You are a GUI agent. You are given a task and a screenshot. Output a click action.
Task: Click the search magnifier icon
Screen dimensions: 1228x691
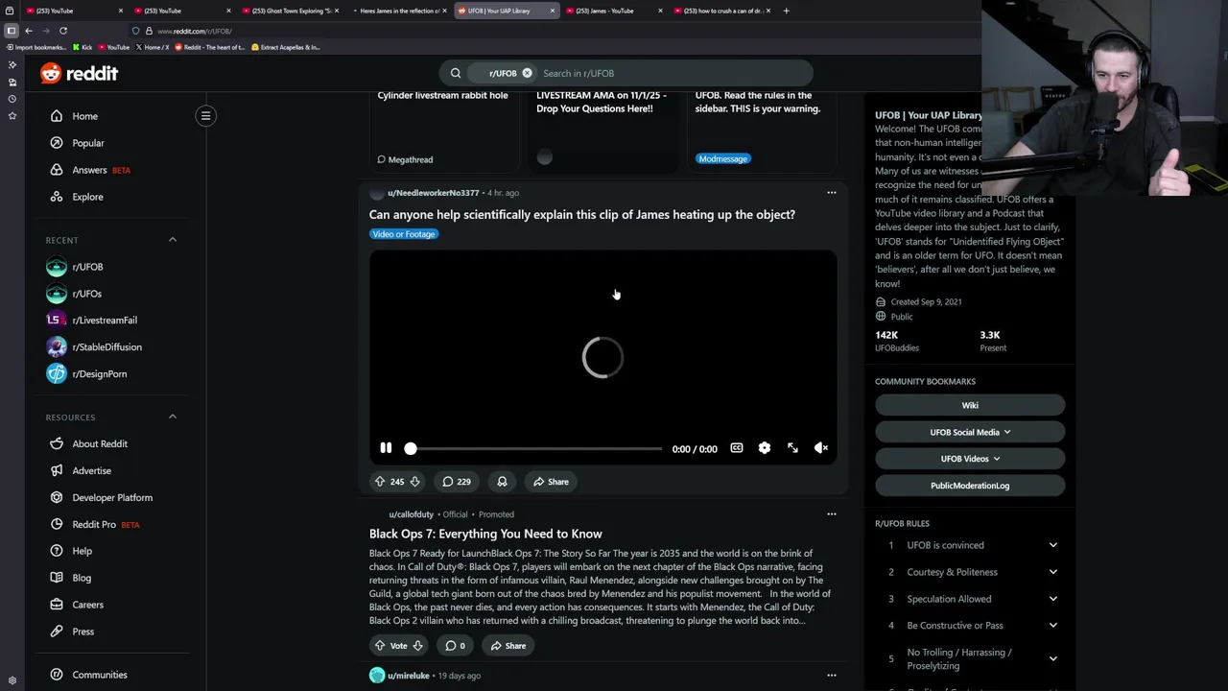tap(456, 73)
